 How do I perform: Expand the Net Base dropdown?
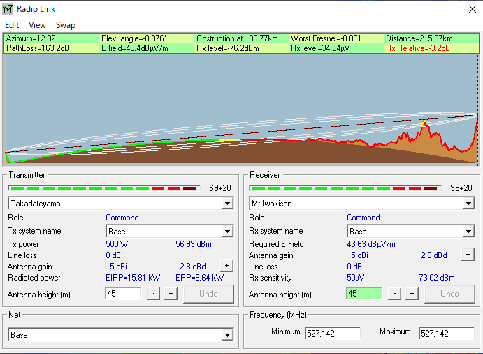coord(227,335)
